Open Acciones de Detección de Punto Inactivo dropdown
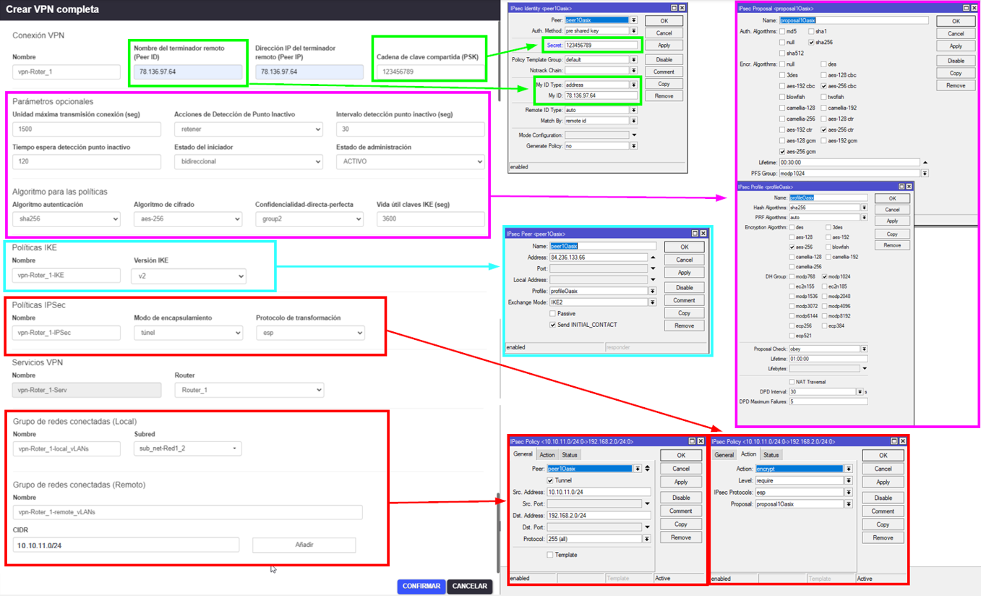 pos(248,129)
